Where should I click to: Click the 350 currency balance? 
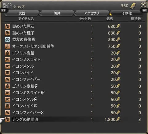(125, 6)
